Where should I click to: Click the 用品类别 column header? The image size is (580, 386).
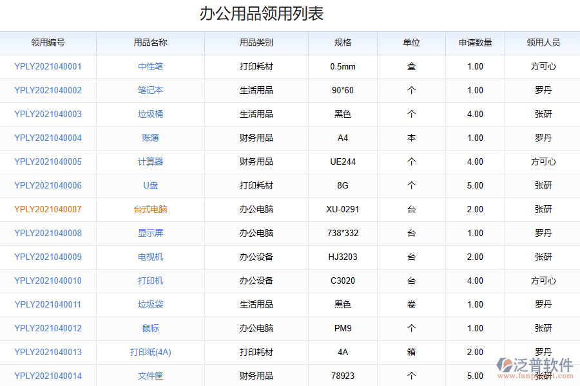point(256,43)
